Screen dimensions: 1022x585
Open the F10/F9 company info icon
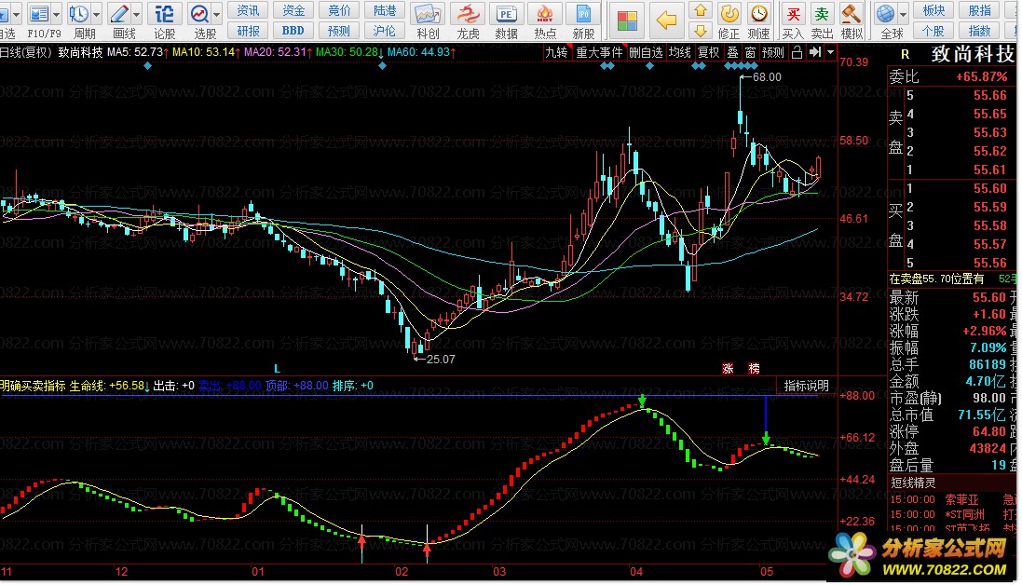point(40,14)
